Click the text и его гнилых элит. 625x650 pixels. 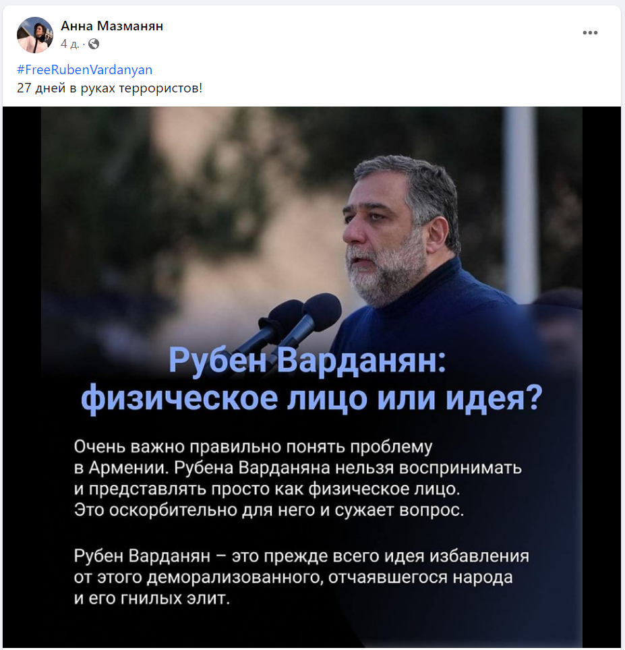[x=152, y=598]
